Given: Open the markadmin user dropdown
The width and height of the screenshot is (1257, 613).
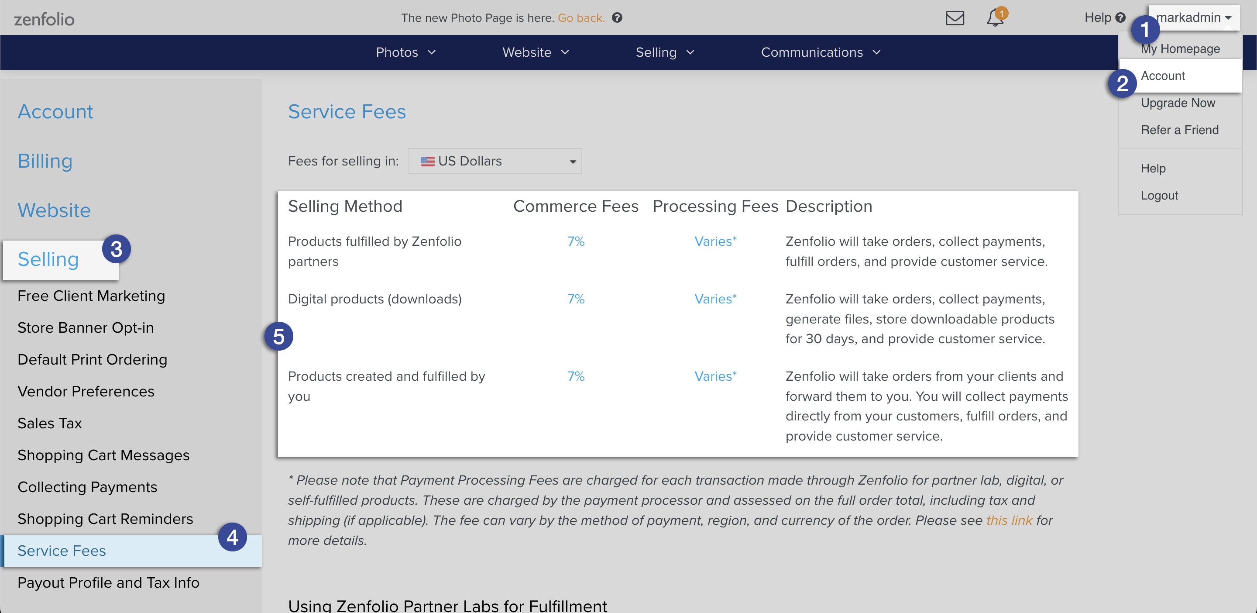Looking at the screenshot, I should pyautogui.click(x=1194, y=17).
